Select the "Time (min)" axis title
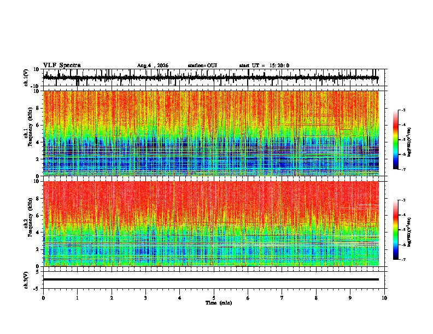Screen dimensions: 433x334 tap(219, 303)
